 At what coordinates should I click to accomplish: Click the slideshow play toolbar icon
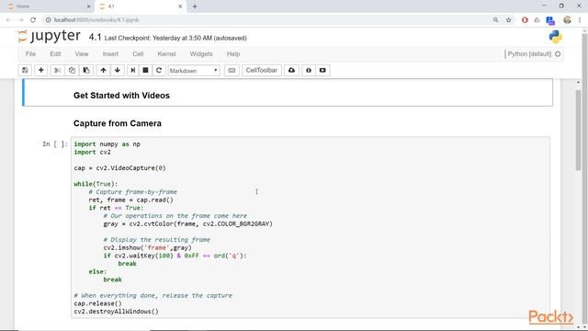click(322, 70)
